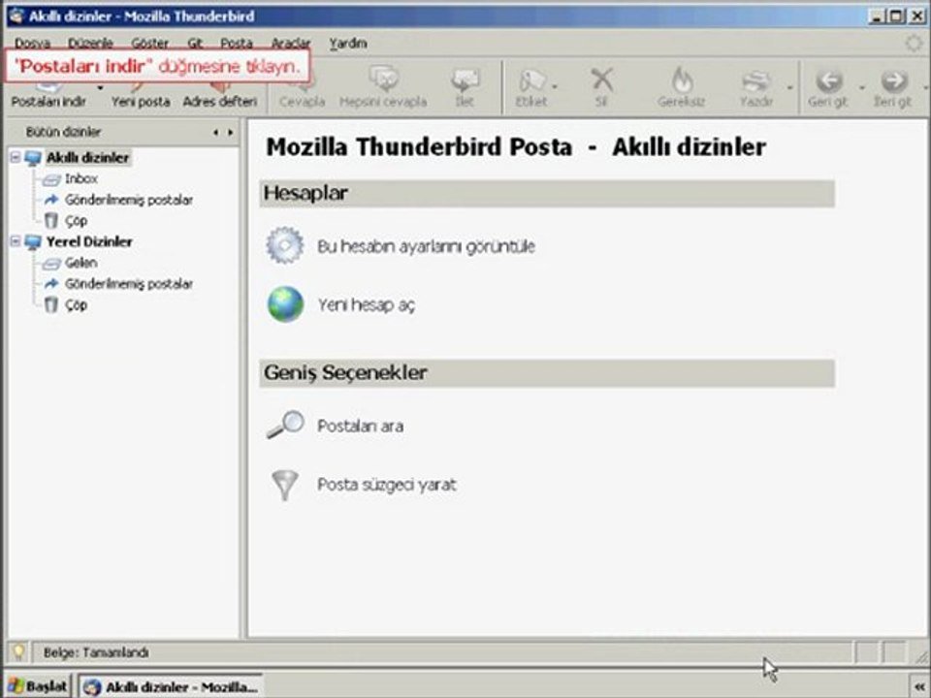The height and width of the screenshot is (698, 931).
Task: Open the Geri git history dropdown
Action: tap(861, 88)
